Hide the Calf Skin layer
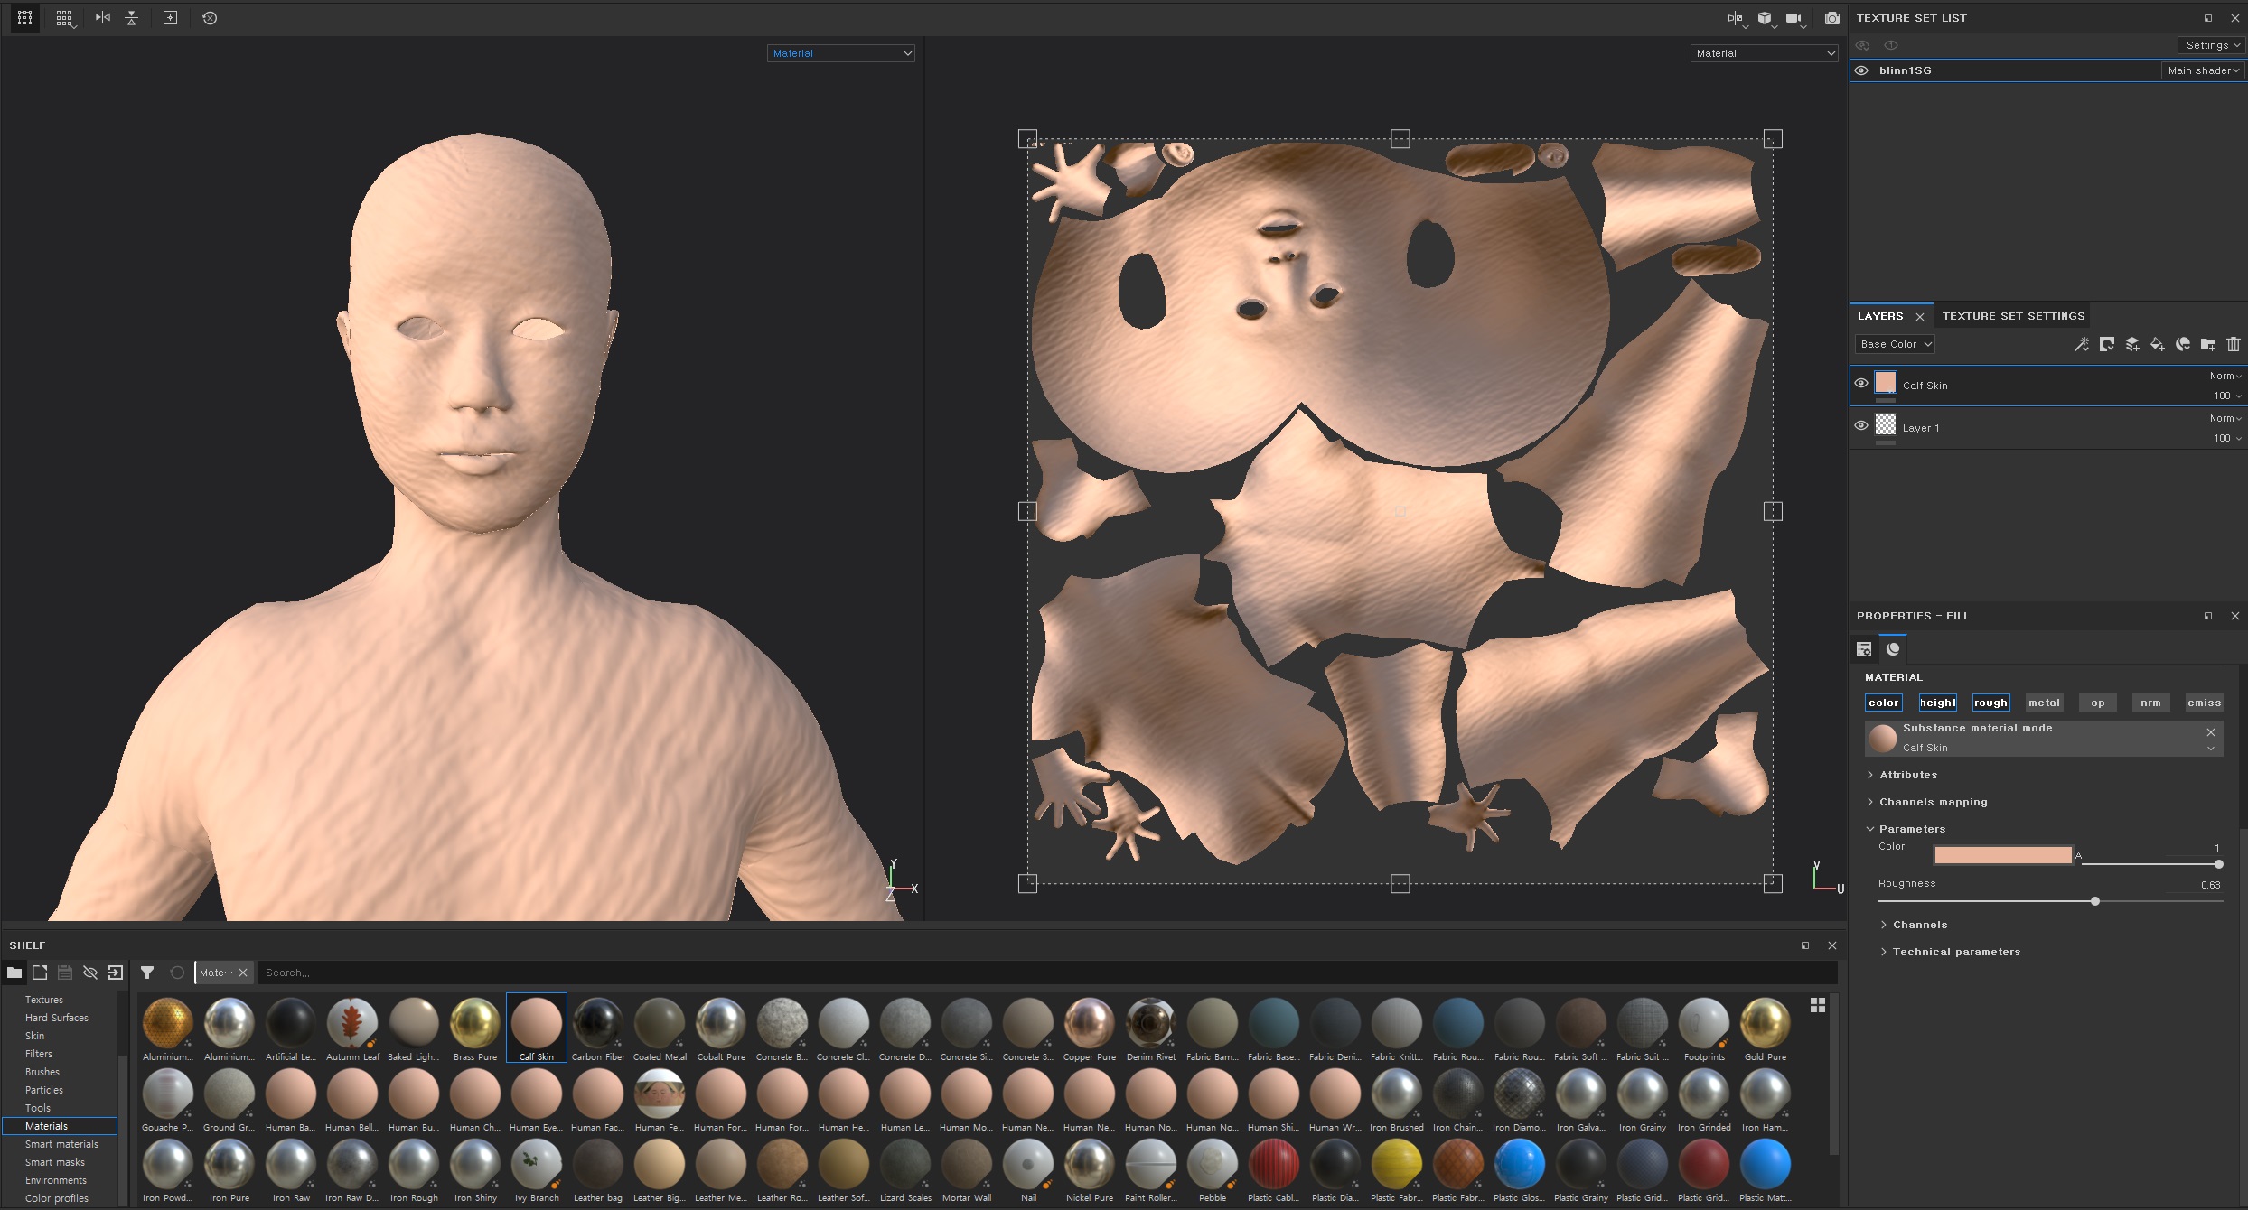Screen dimensions: 2248x1210 (1861, 384)
